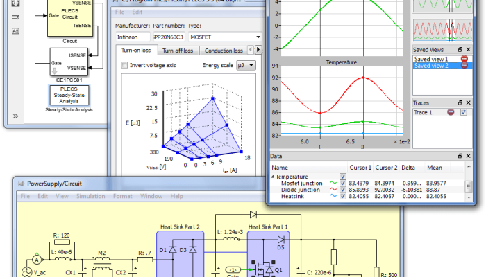The width and height of the screenshot is (486, 277).
Task: Click cursor II marker on time axis
Action: coord(362,147)
